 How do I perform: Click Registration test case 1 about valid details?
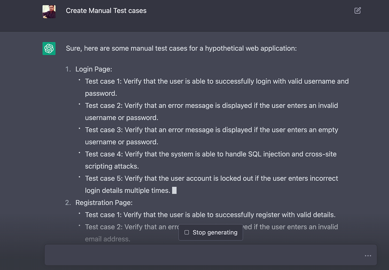click(x=210, y=215)
